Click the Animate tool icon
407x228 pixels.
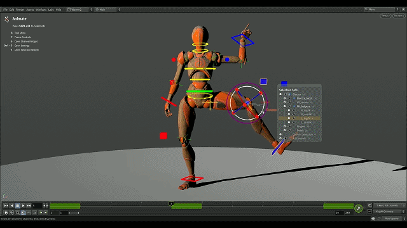(x=7, y=19)
